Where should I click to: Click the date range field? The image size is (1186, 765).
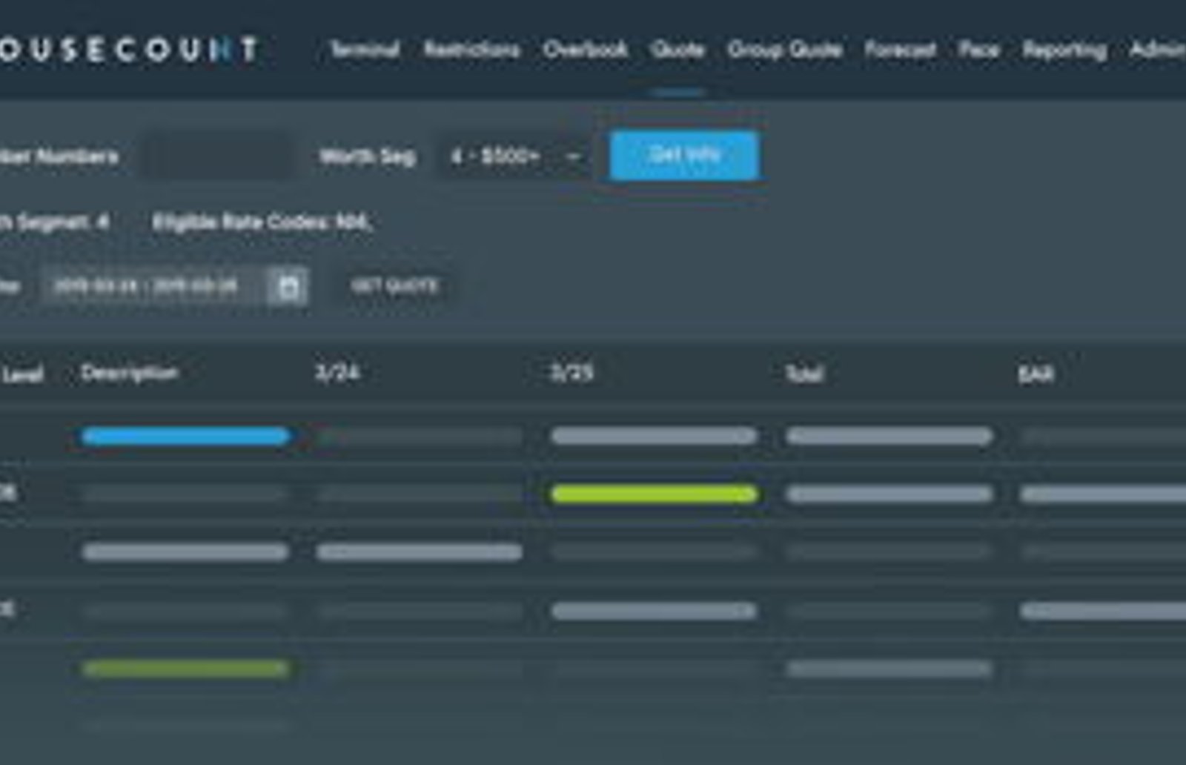(x=153, y=286)
